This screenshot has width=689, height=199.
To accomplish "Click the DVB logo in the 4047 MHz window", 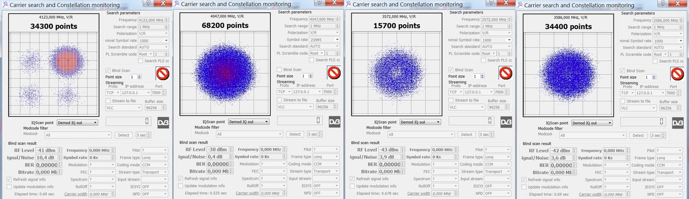I will [x=334, y=122].
